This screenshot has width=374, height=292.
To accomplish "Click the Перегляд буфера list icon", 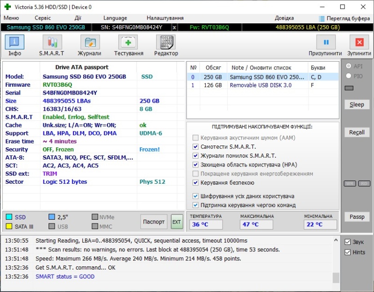I will tap(322, 18).
